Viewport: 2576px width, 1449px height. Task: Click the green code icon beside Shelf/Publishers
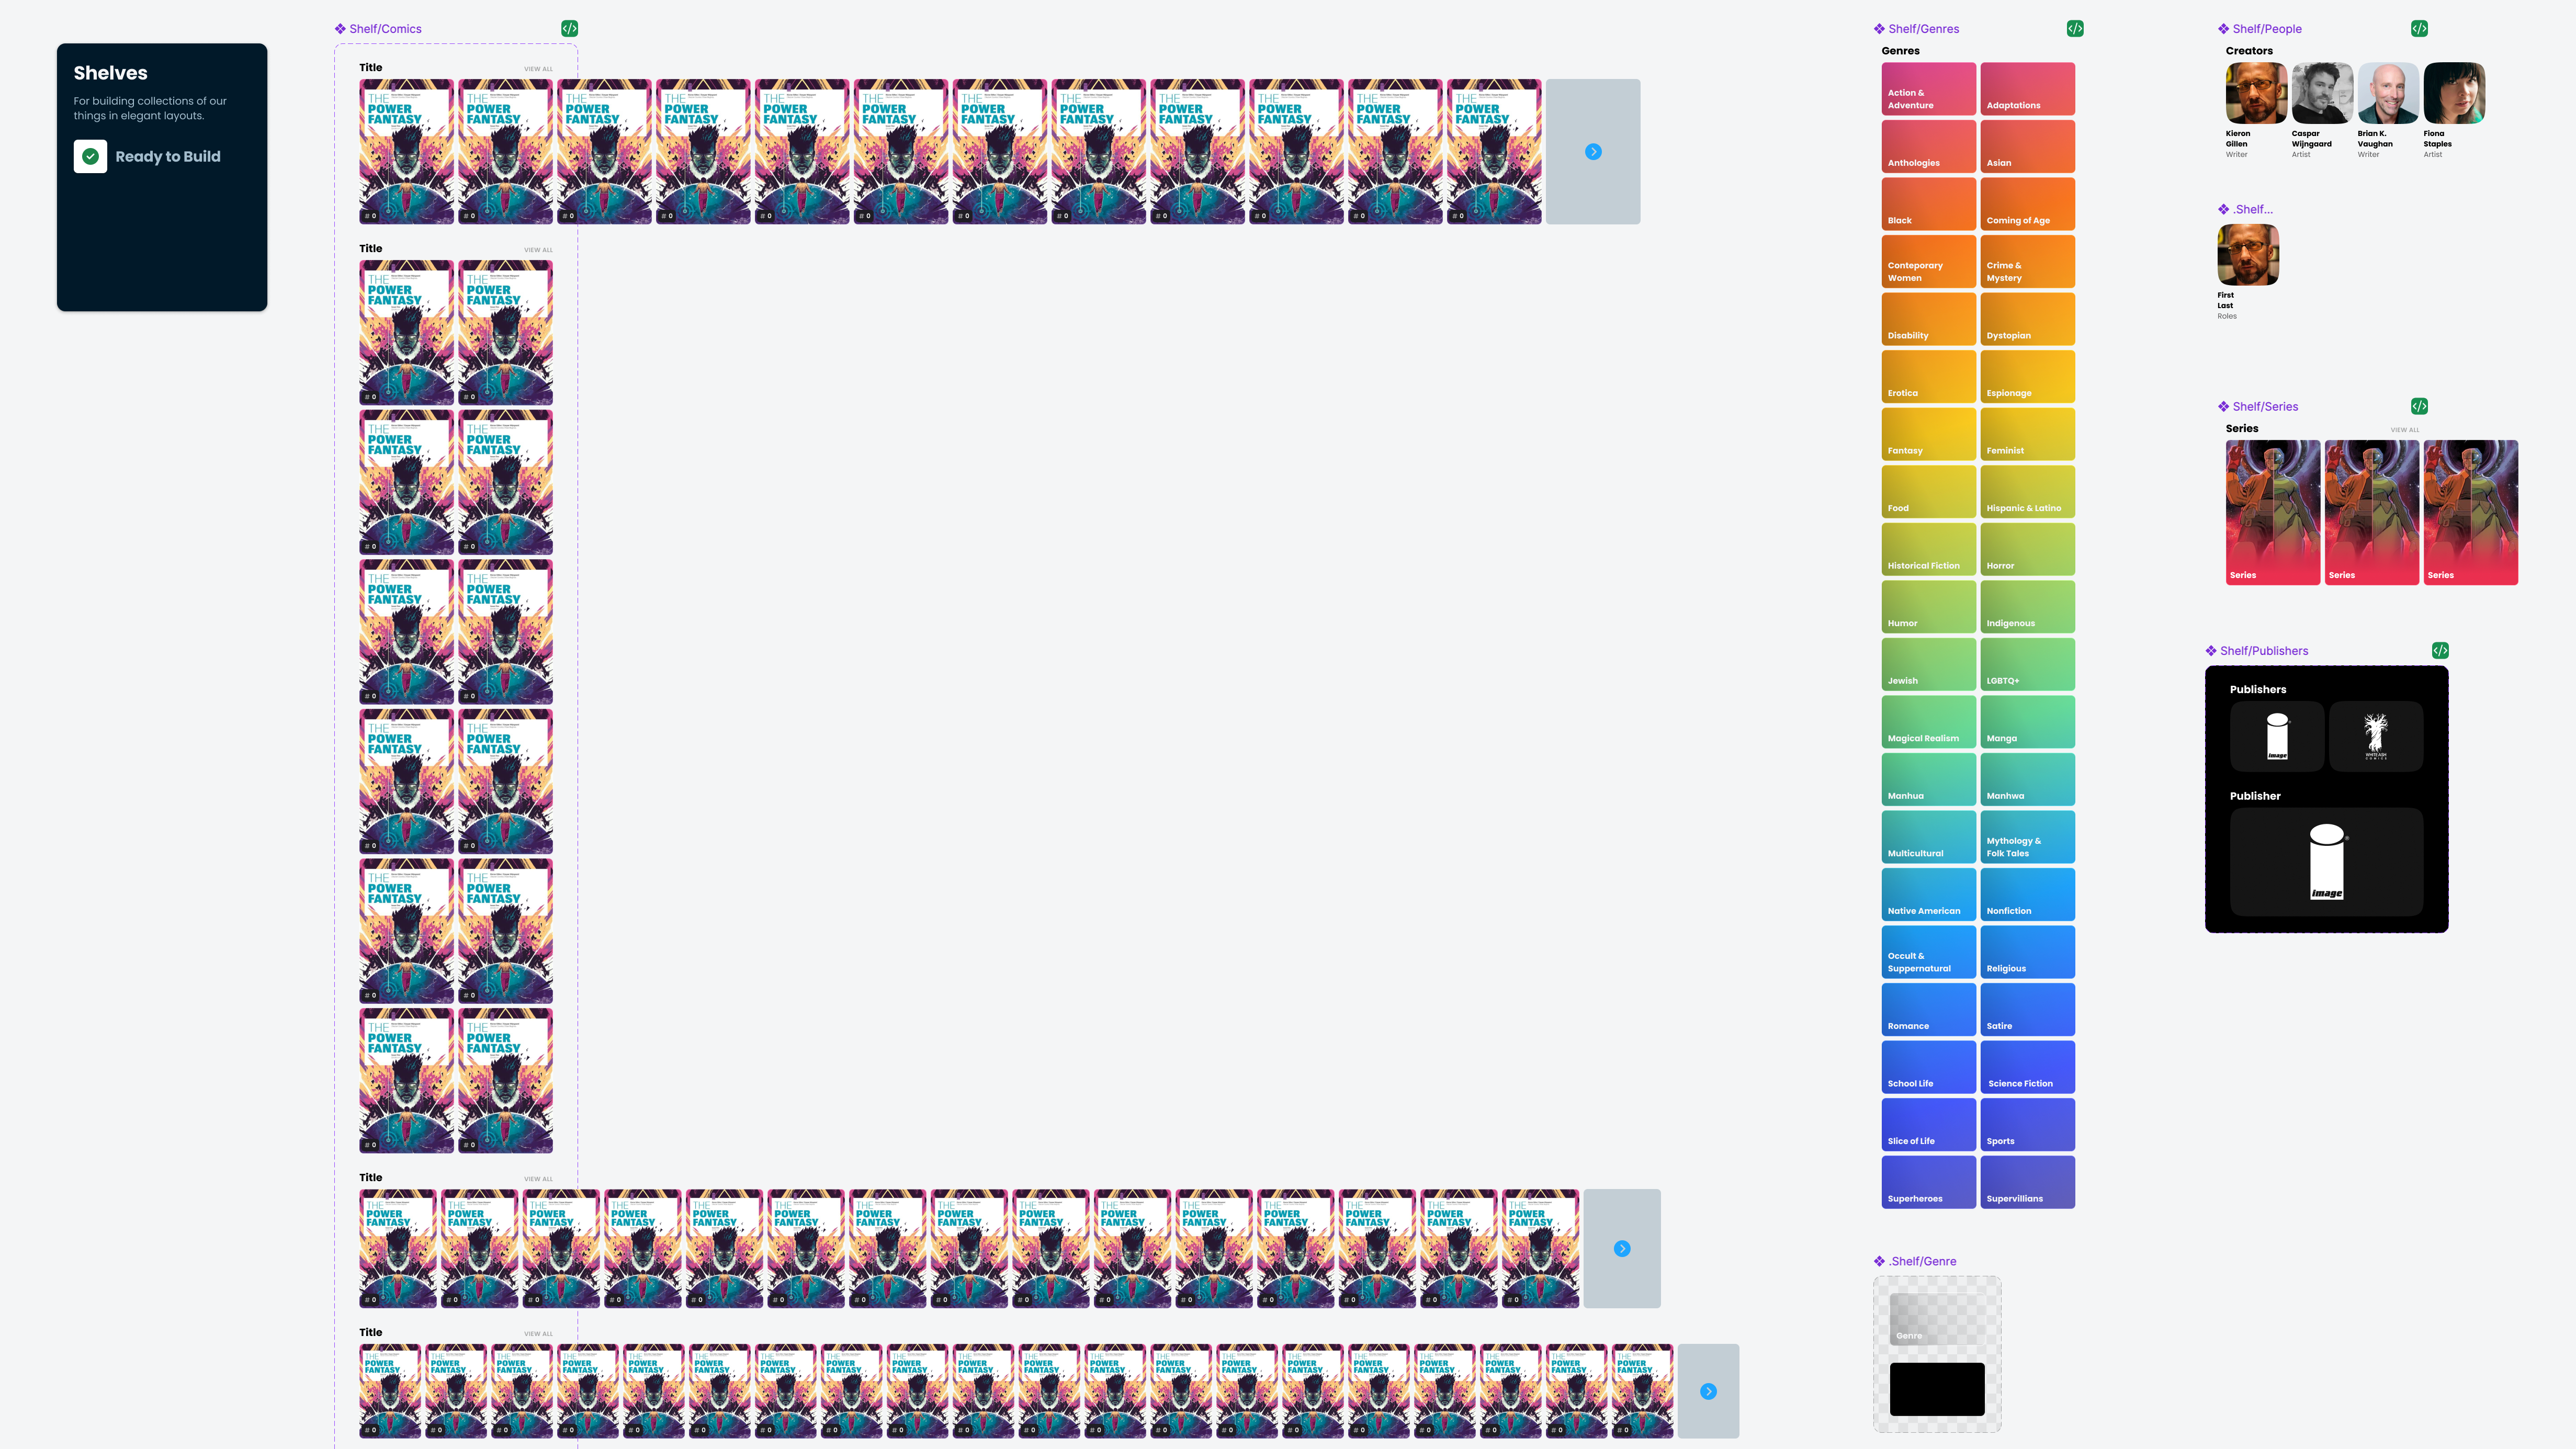[x=2440, y=650]
